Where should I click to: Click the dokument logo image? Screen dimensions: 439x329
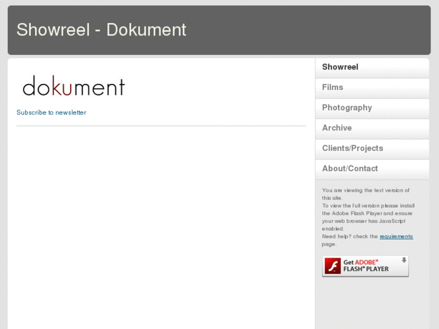[x=74, y=86]
